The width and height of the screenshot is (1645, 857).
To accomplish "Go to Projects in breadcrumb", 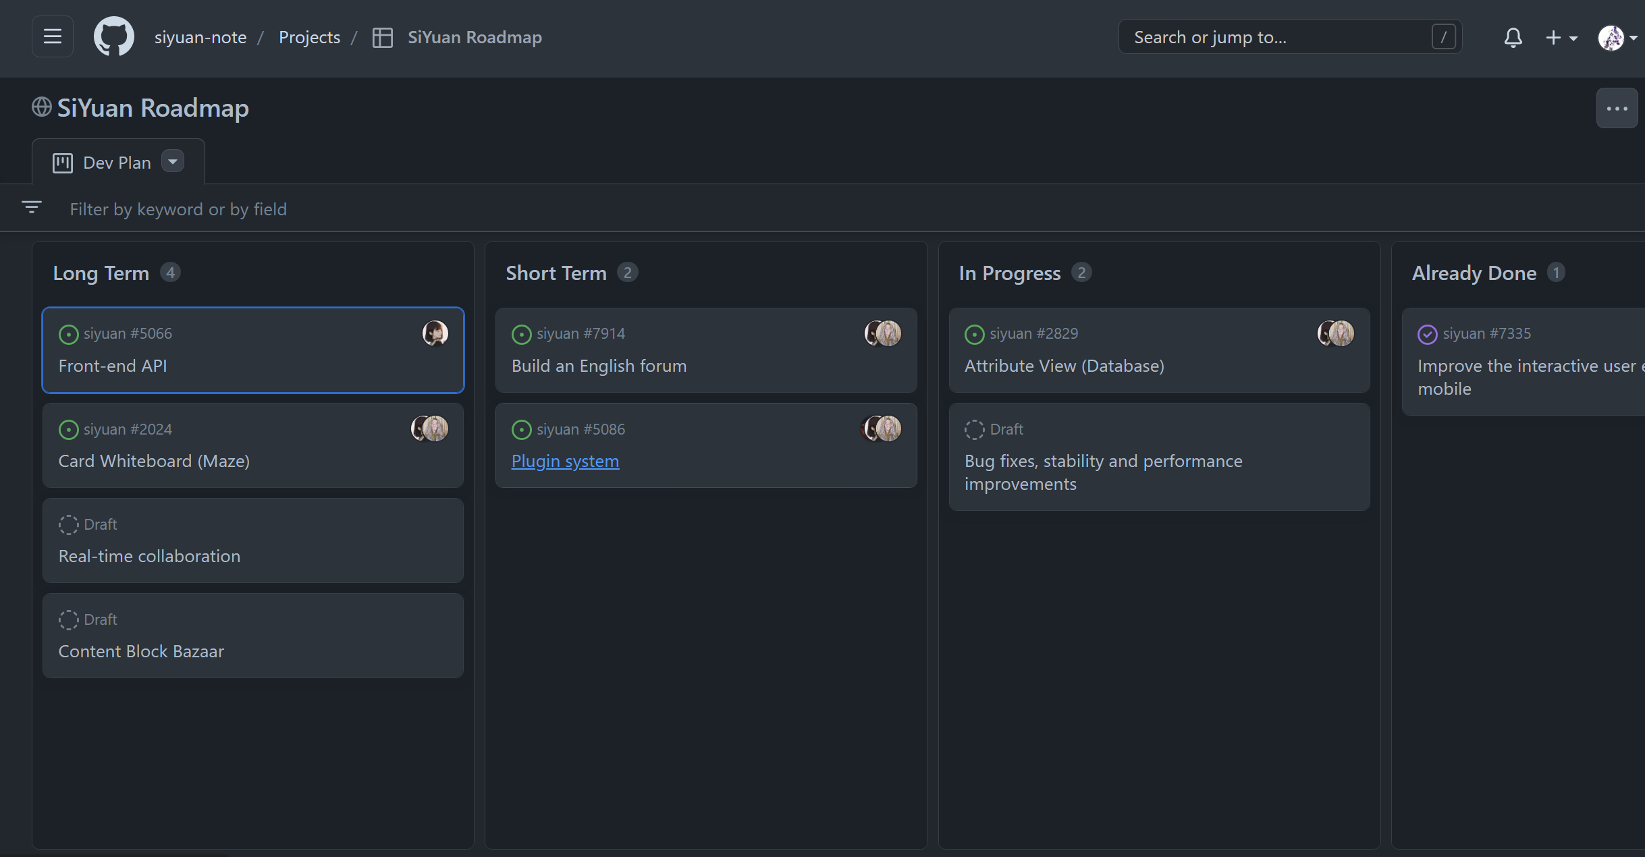I will click(309, 37).
